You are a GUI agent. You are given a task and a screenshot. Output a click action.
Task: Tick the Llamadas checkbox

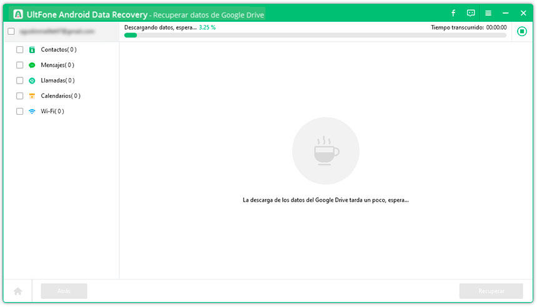coord(20,80)
